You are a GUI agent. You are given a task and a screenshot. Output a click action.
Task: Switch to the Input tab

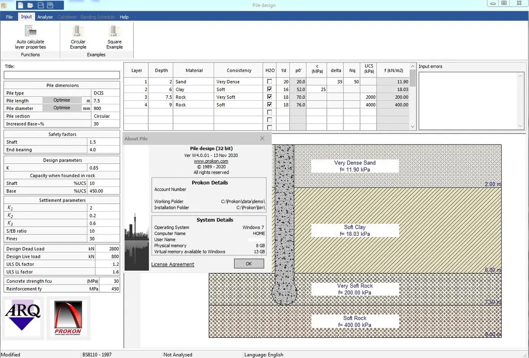(x=26, y=17)
